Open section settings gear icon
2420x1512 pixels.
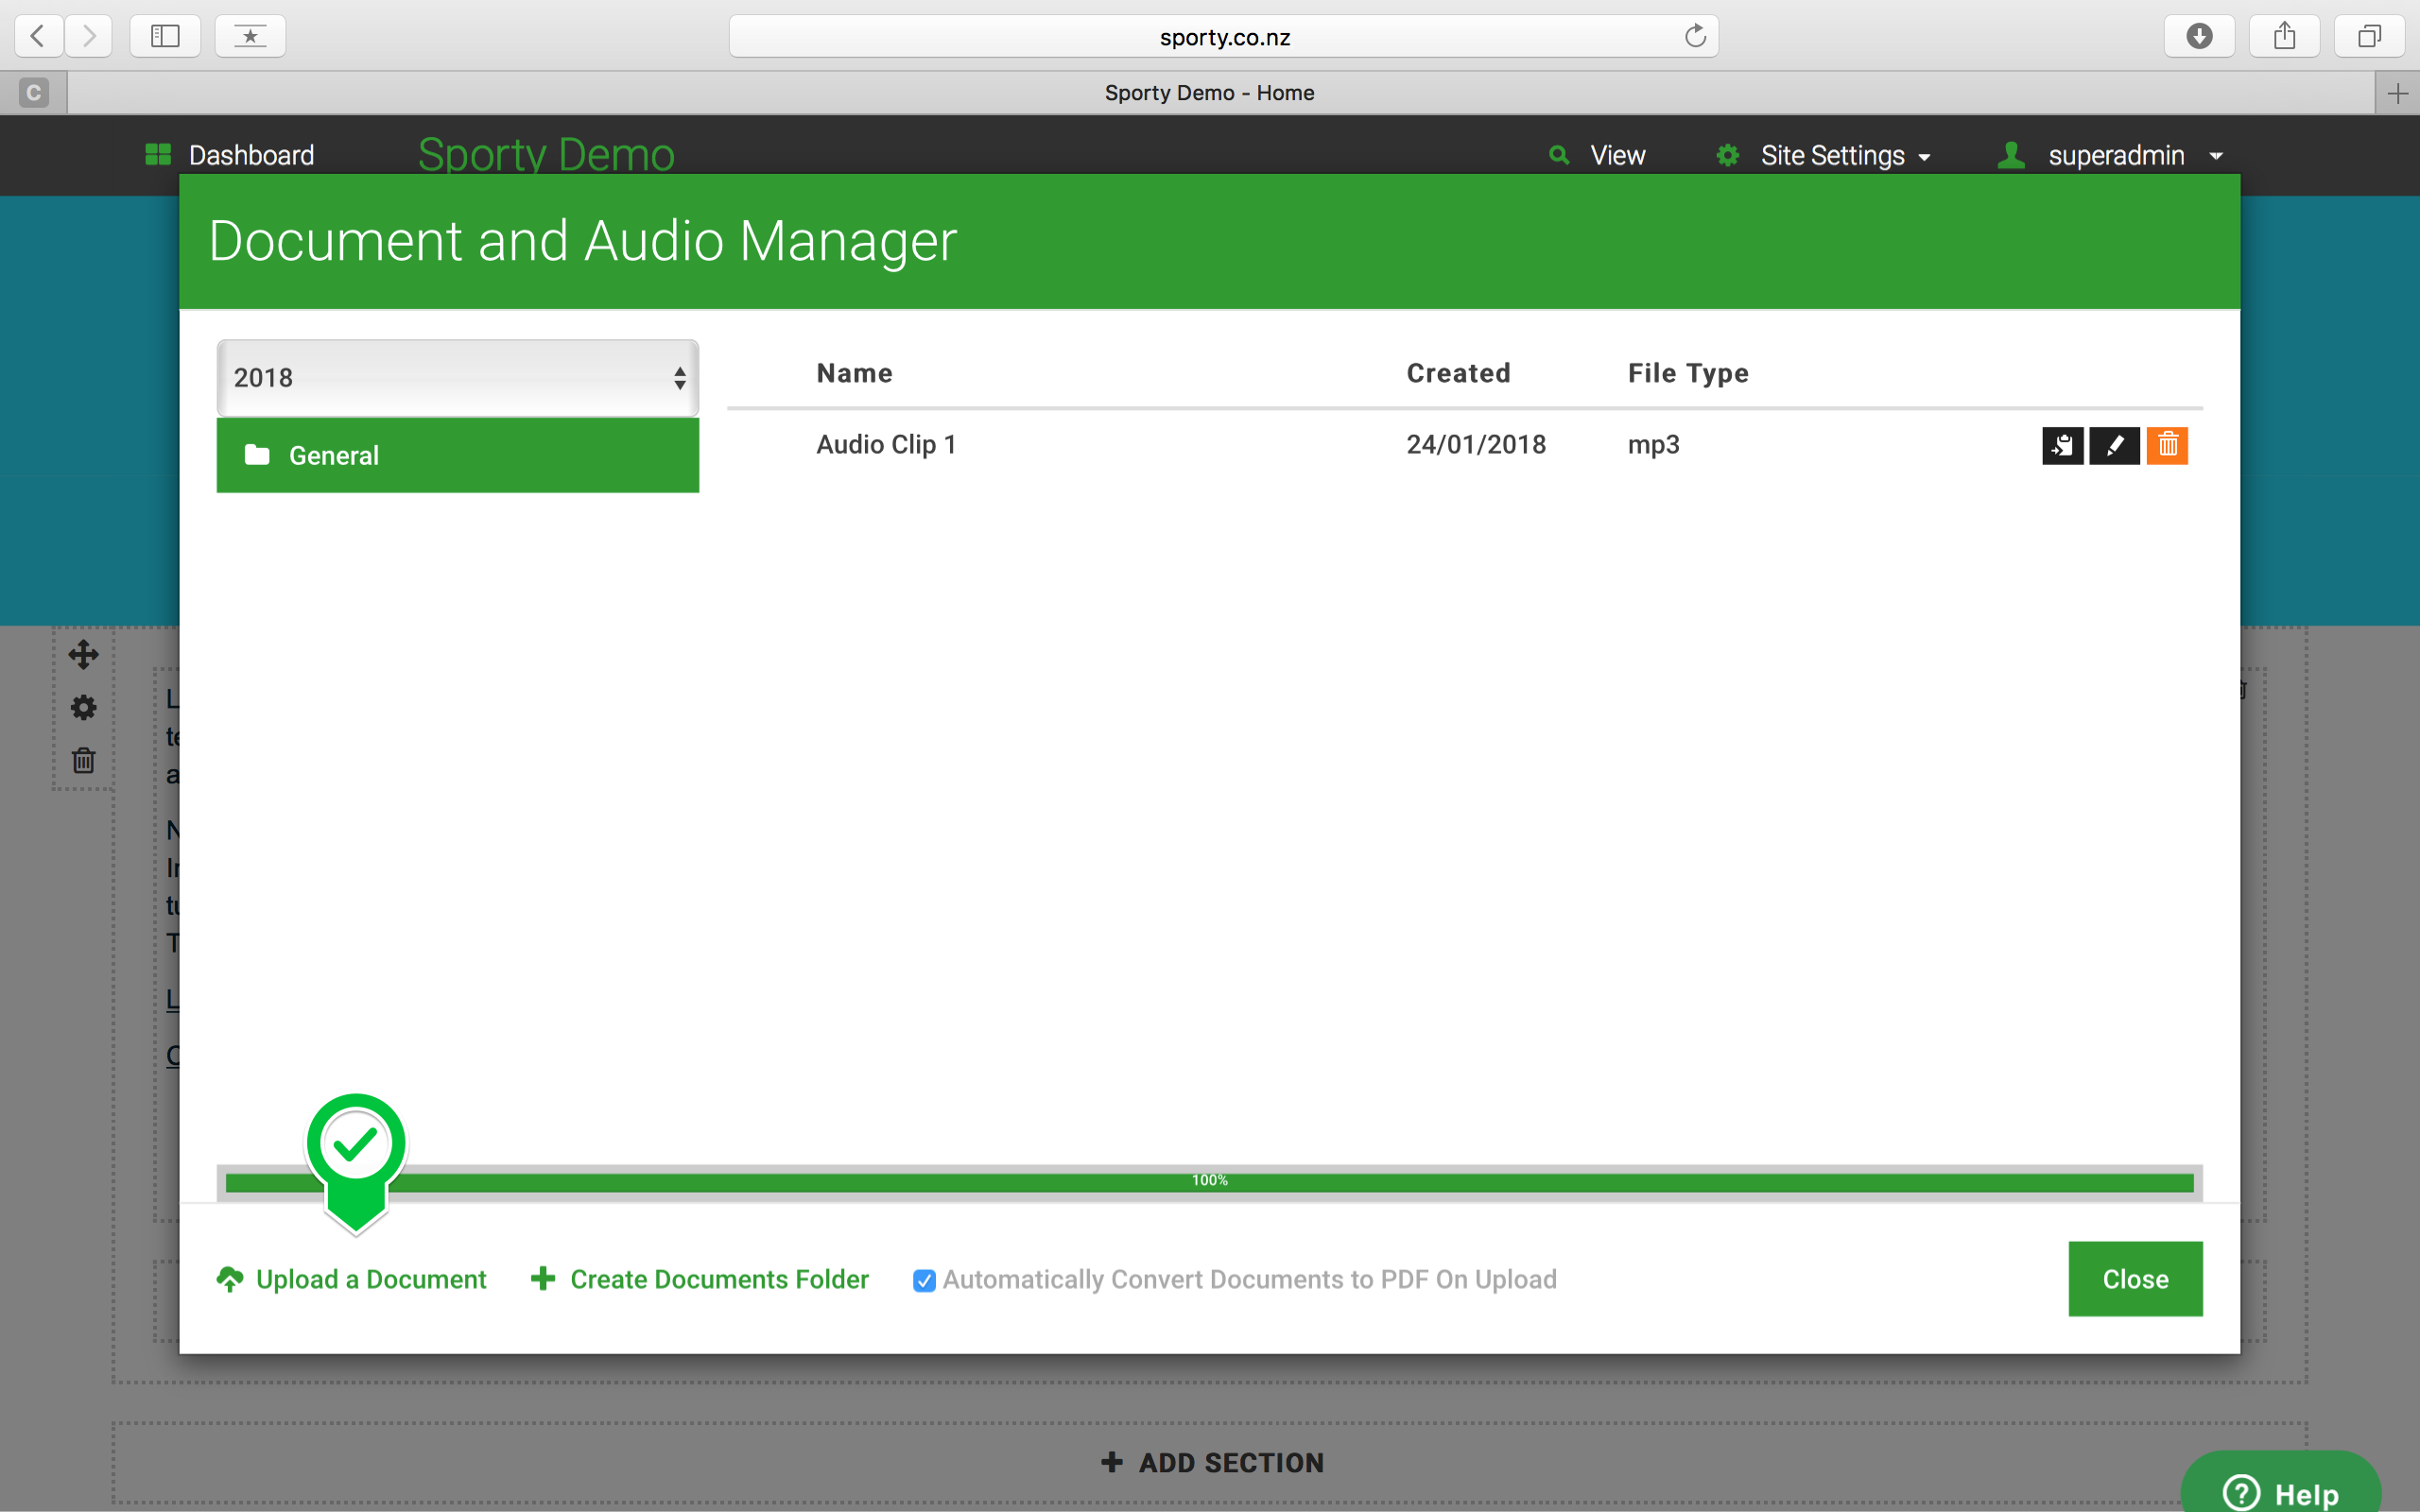83,708
